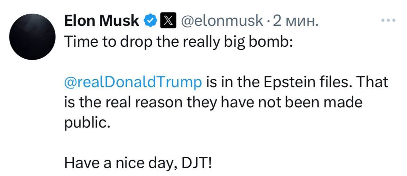Click the 'Time to drop the really big bomb:' line

[178, 42]
